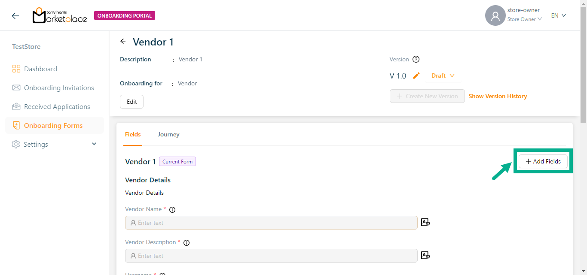Viewport: 587px width, 275px height.
Task: Switch to the Journey tab
Action: [168, 135]
